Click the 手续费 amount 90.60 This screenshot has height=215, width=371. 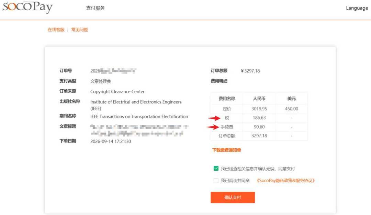point(259,127)
